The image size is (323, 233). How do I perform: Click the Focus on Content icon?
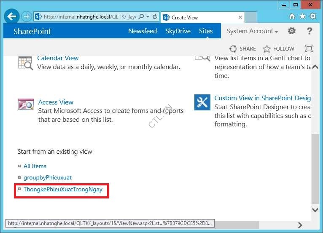tap(309, 48)
